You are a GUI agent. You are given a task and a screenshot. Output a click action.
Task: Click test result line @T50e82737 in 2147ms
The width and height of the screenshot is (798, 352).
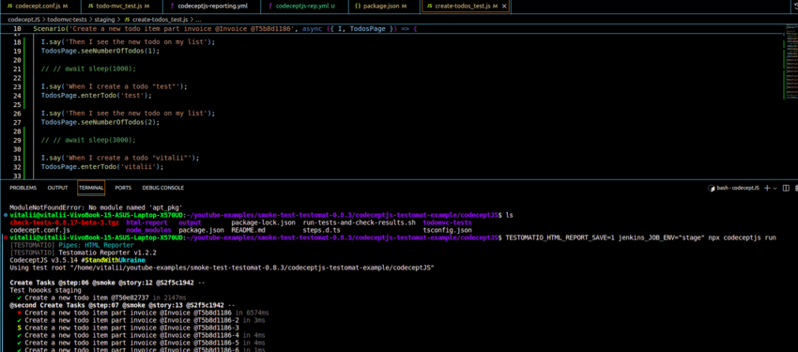pos(101,298)
